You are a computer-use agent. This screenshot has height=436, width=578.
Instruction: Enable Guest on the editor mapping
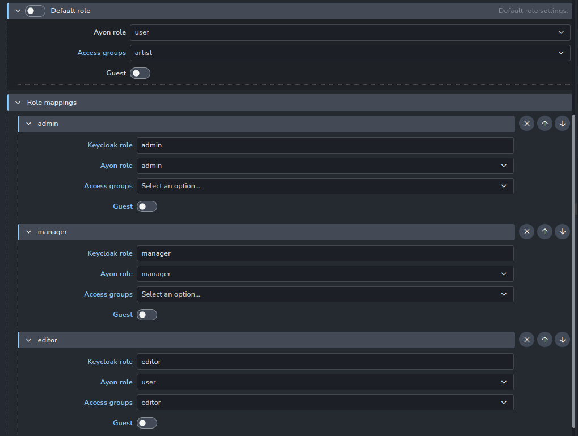(147, 422)
